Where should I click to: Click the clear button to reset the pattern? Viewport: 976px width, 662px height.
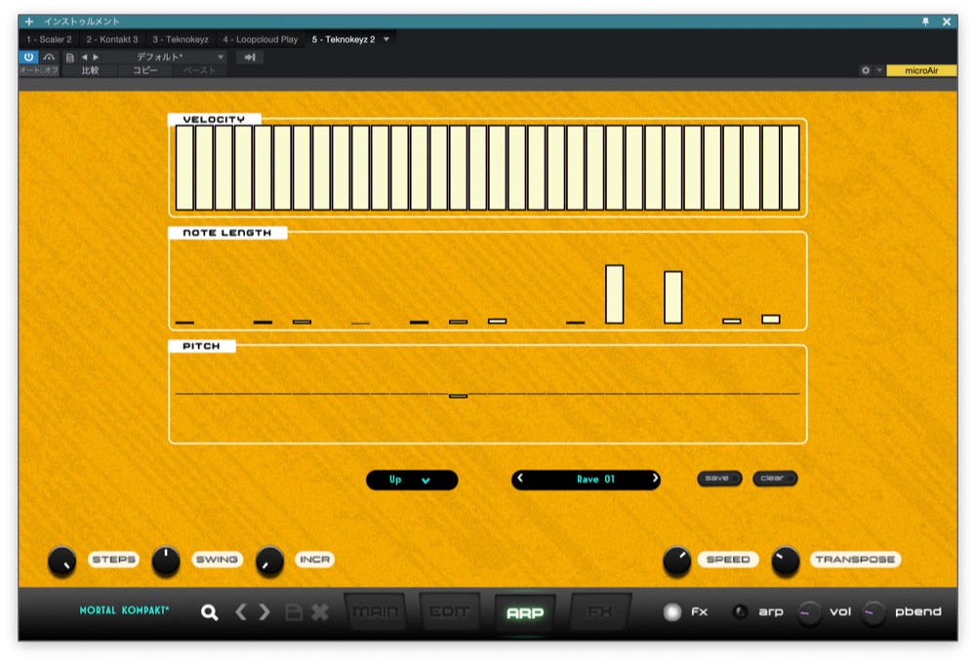point(776,478)
